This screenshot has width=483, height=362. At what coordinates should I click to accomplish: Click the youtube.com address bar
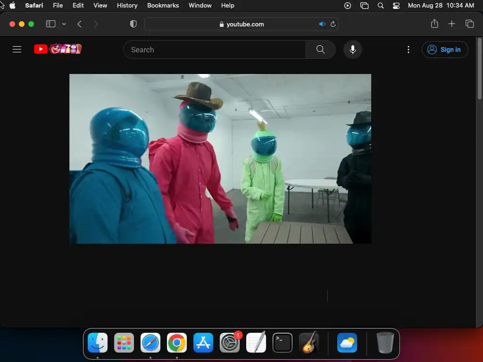pos(241,24)
